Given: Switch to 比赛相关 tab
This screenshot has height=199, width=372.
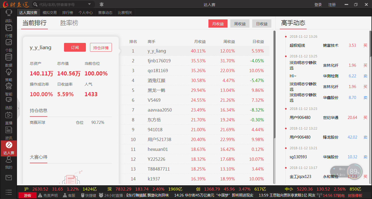Looking at the screenshot, I should tap(125, 13).
